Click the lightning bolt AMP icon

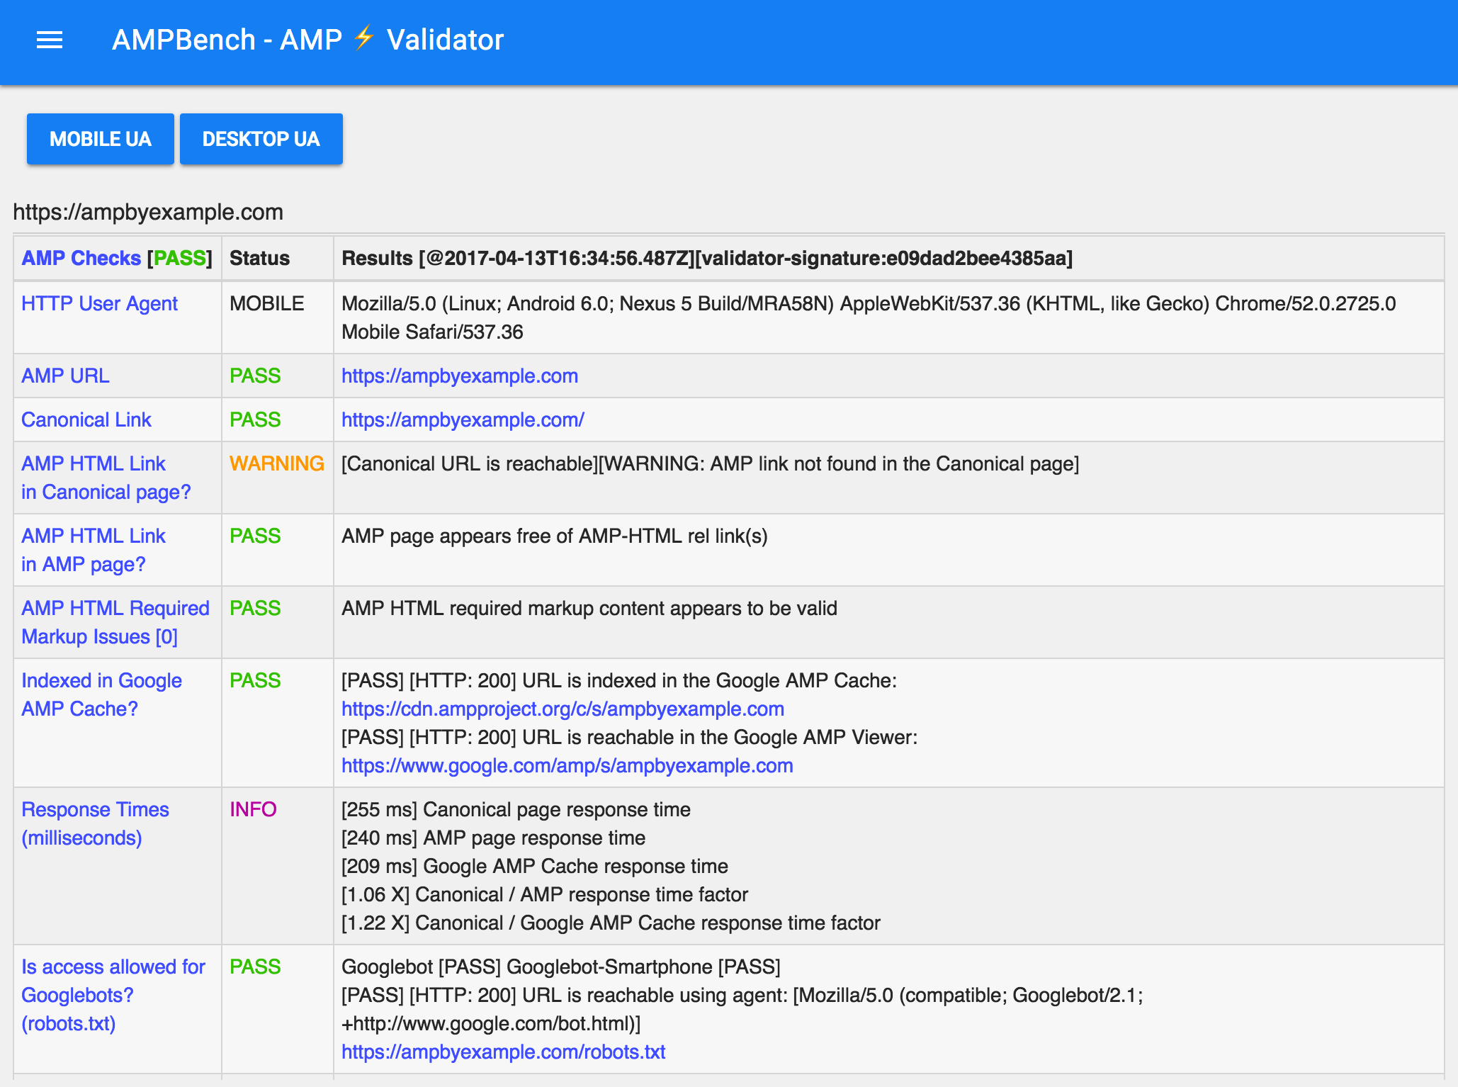pos(364,38)
